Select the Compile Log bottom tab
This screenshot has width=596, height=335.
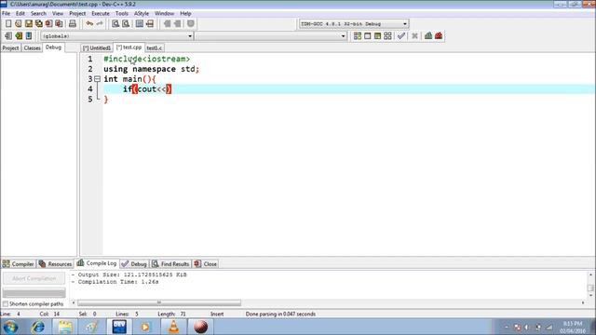(97, 263)
